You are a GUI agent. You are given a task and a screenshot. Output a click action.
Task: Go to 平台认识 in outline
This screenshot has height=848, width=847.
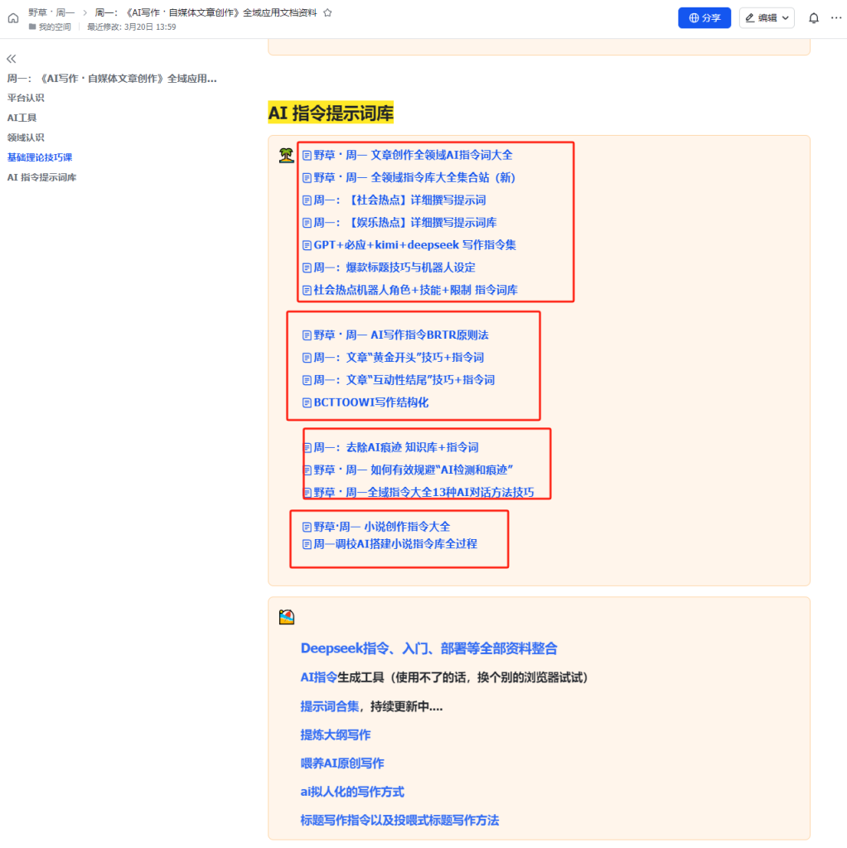coord(26,98)
